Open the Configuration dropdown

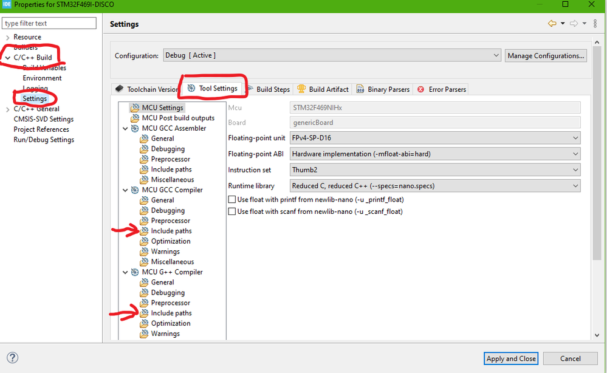tap(332, 55)
